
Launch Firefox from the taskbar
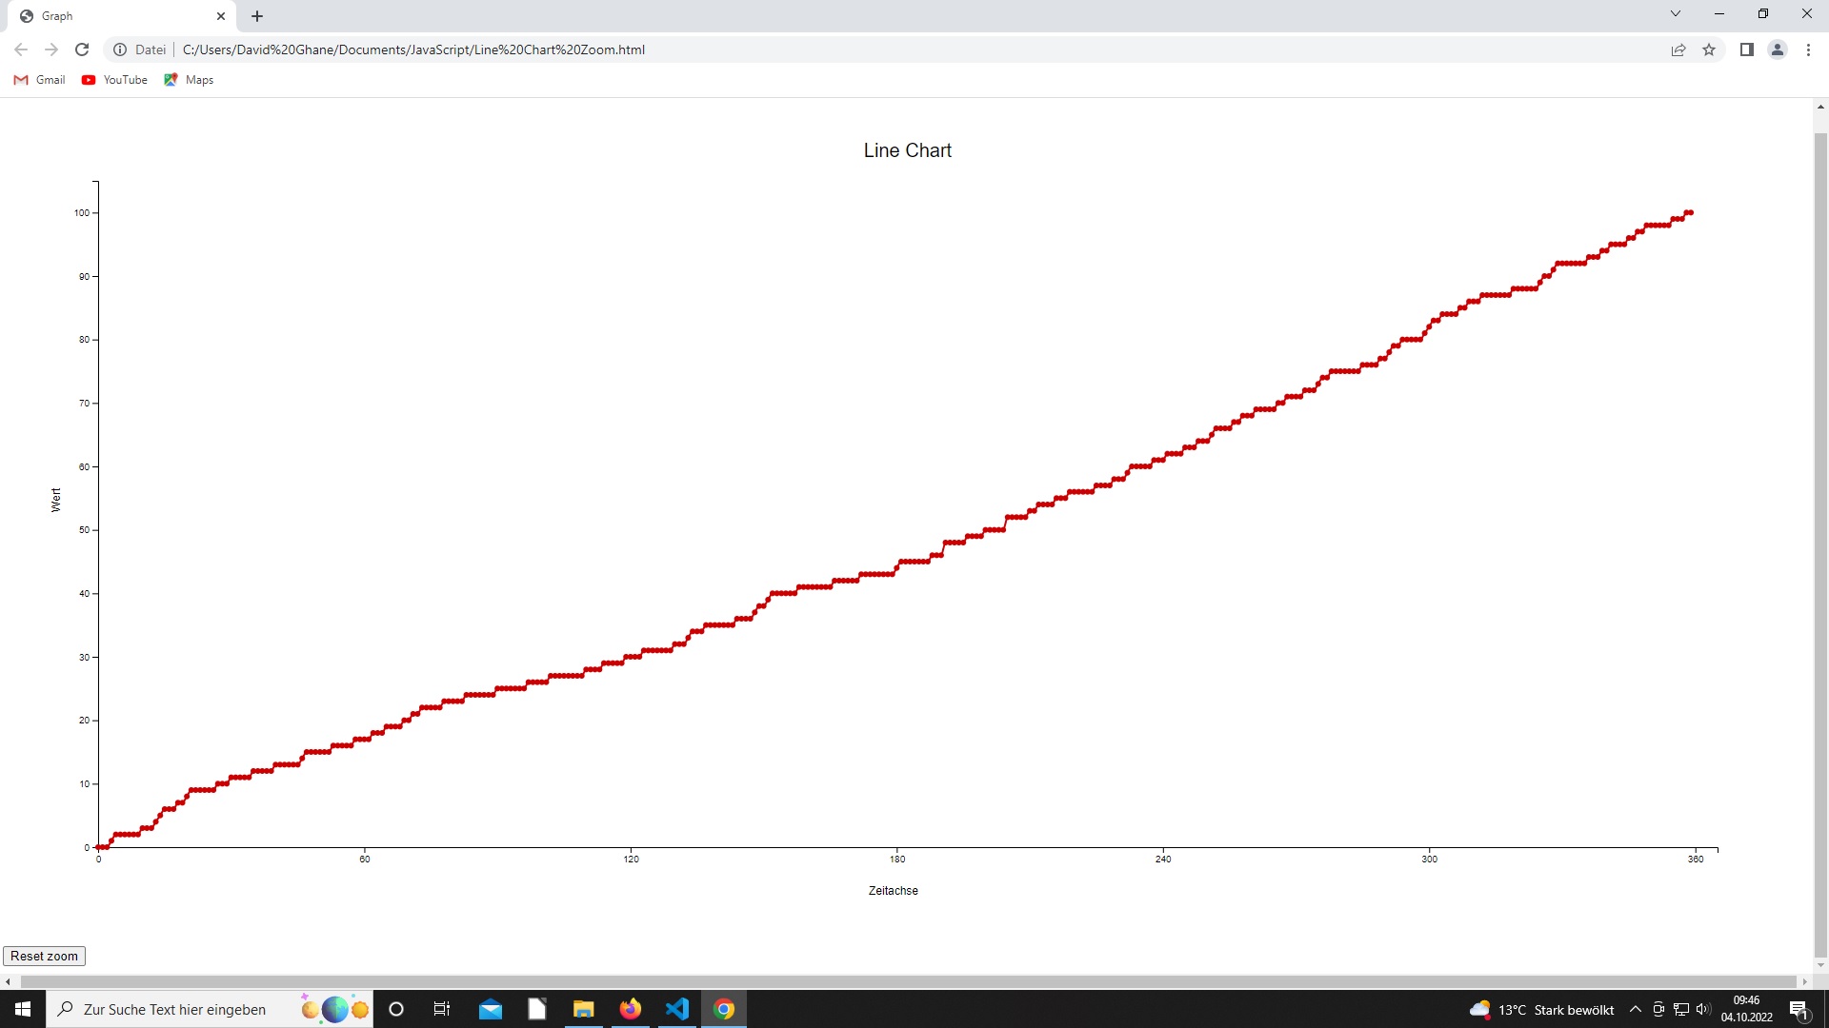click(631, 1009)
